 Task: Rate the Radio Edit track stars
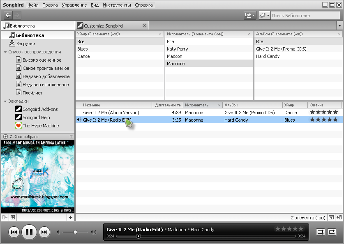323,120
